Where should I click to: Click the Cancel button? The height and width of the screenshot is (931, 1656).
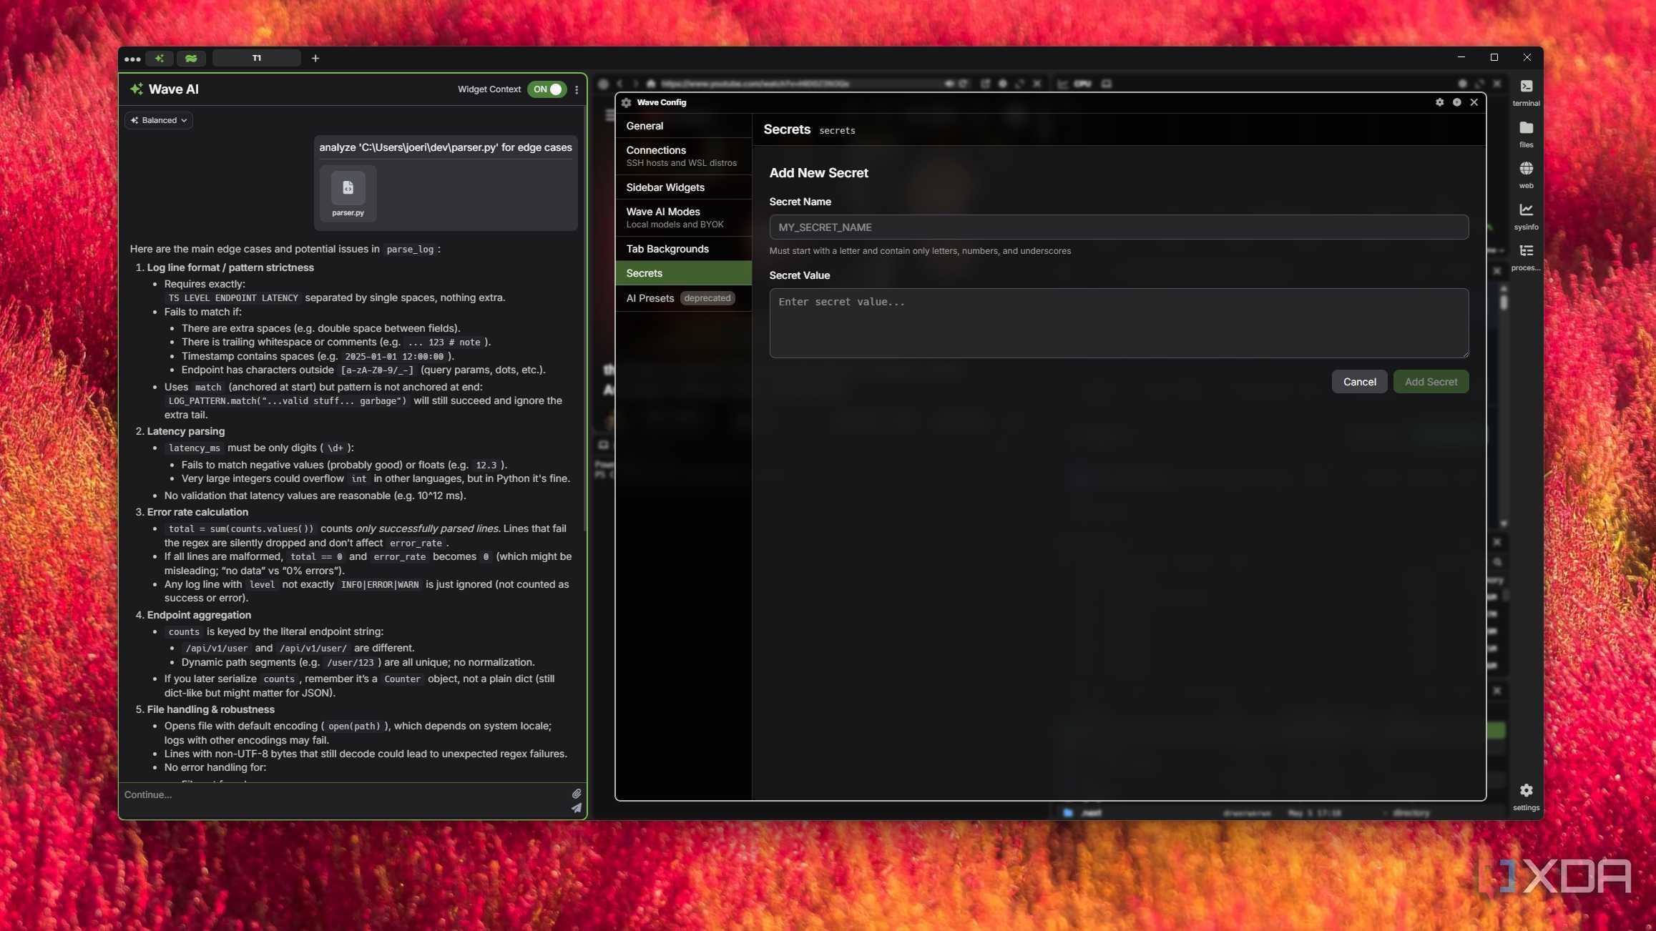coord(1359,382)
